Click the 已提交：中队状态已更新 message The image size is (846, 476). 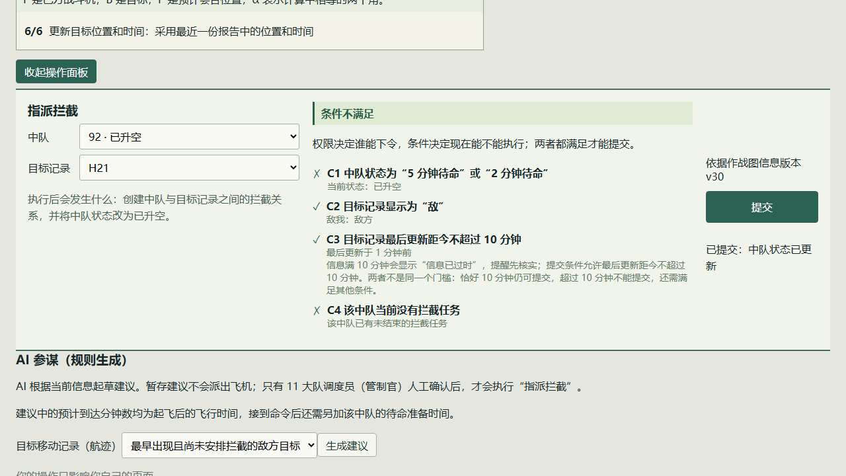coord(759,258)
